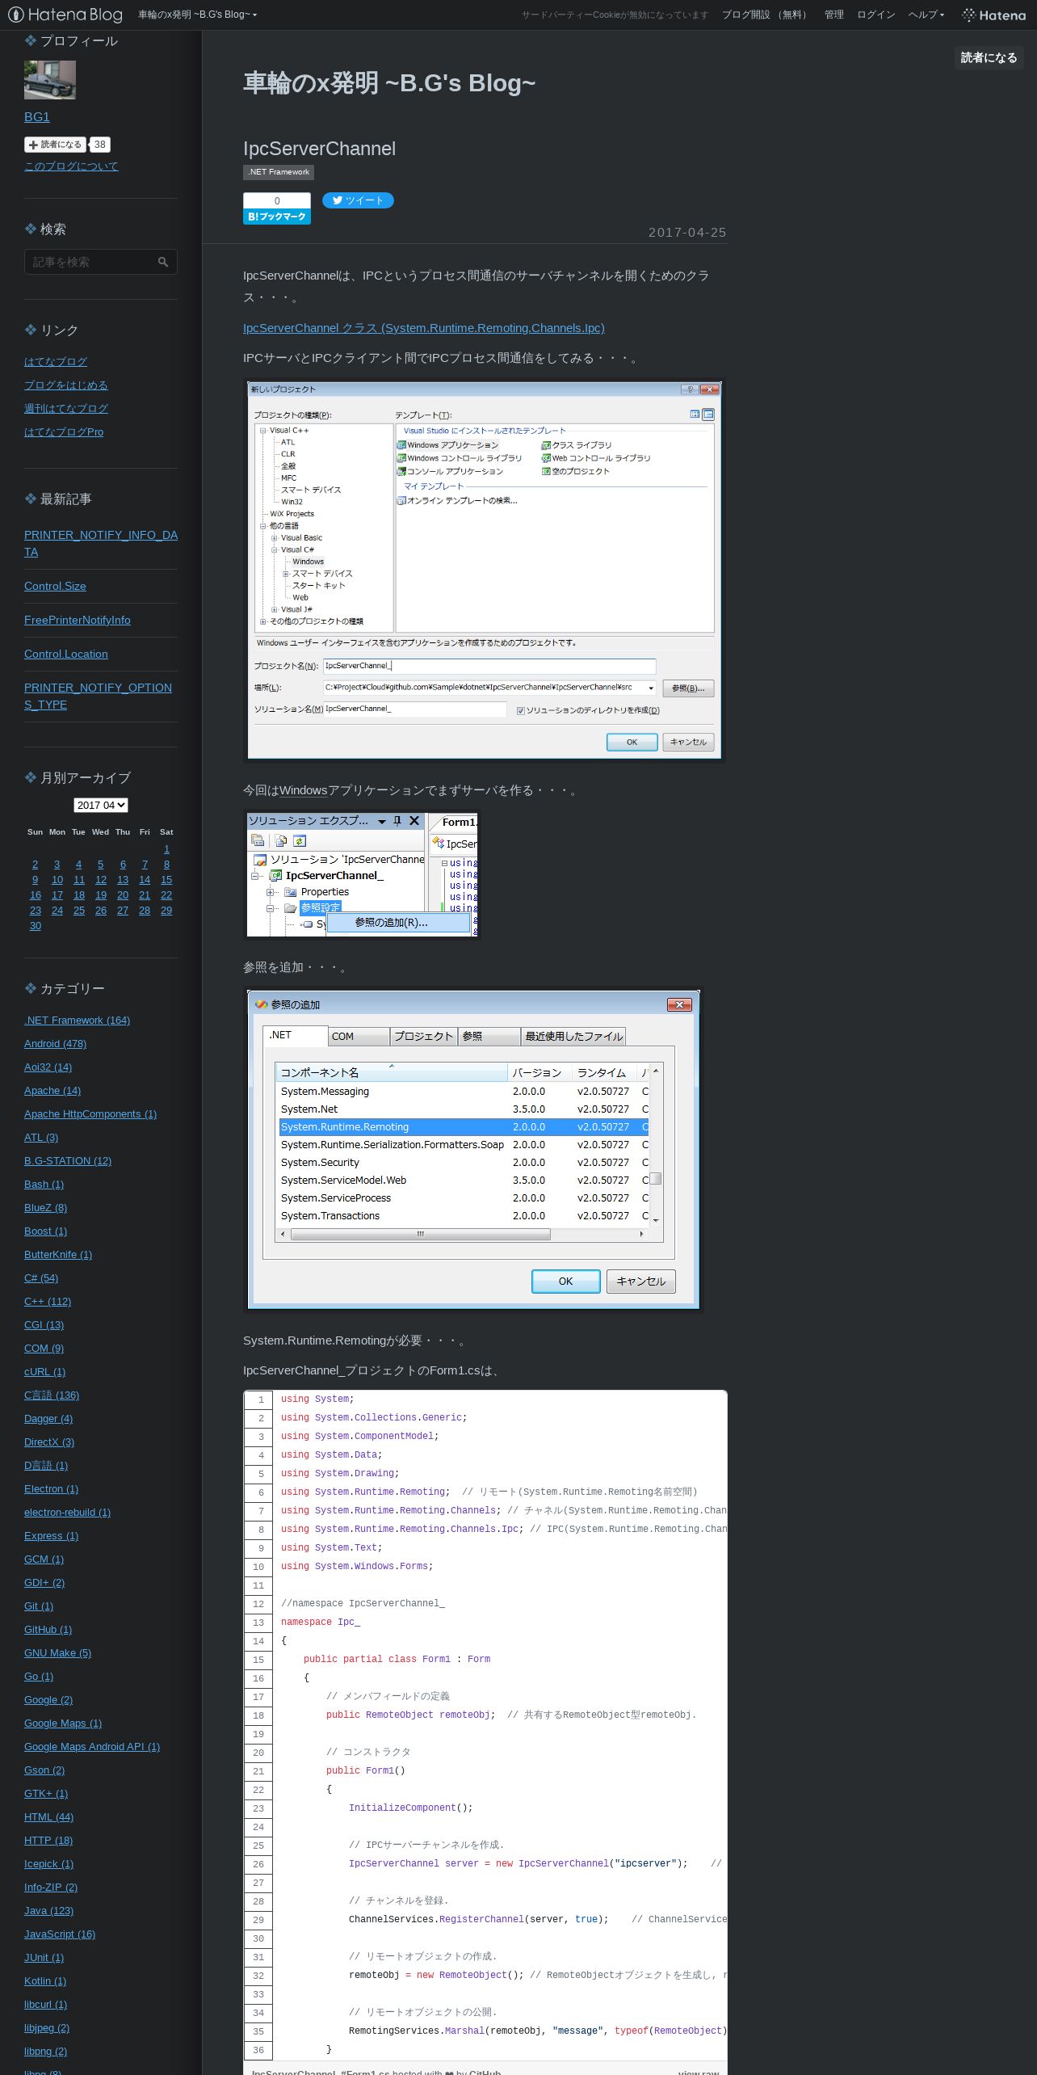Open category Kotlin (1)
The height and width of the screenshot is (2075, 1037).
pyautogui.click(x=45, y=1980)
